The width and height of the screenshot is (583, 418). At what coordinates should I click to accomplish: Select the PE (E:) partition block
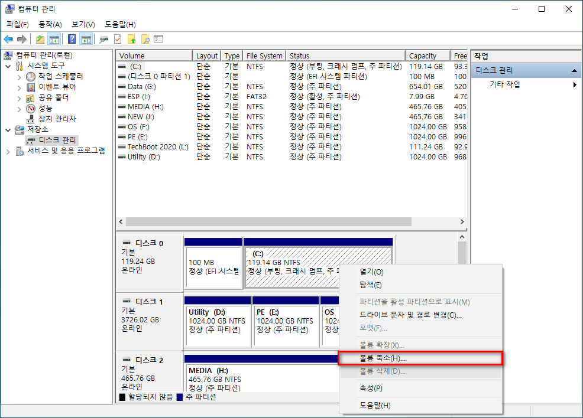pyautogui.click(x=286, y=322)
